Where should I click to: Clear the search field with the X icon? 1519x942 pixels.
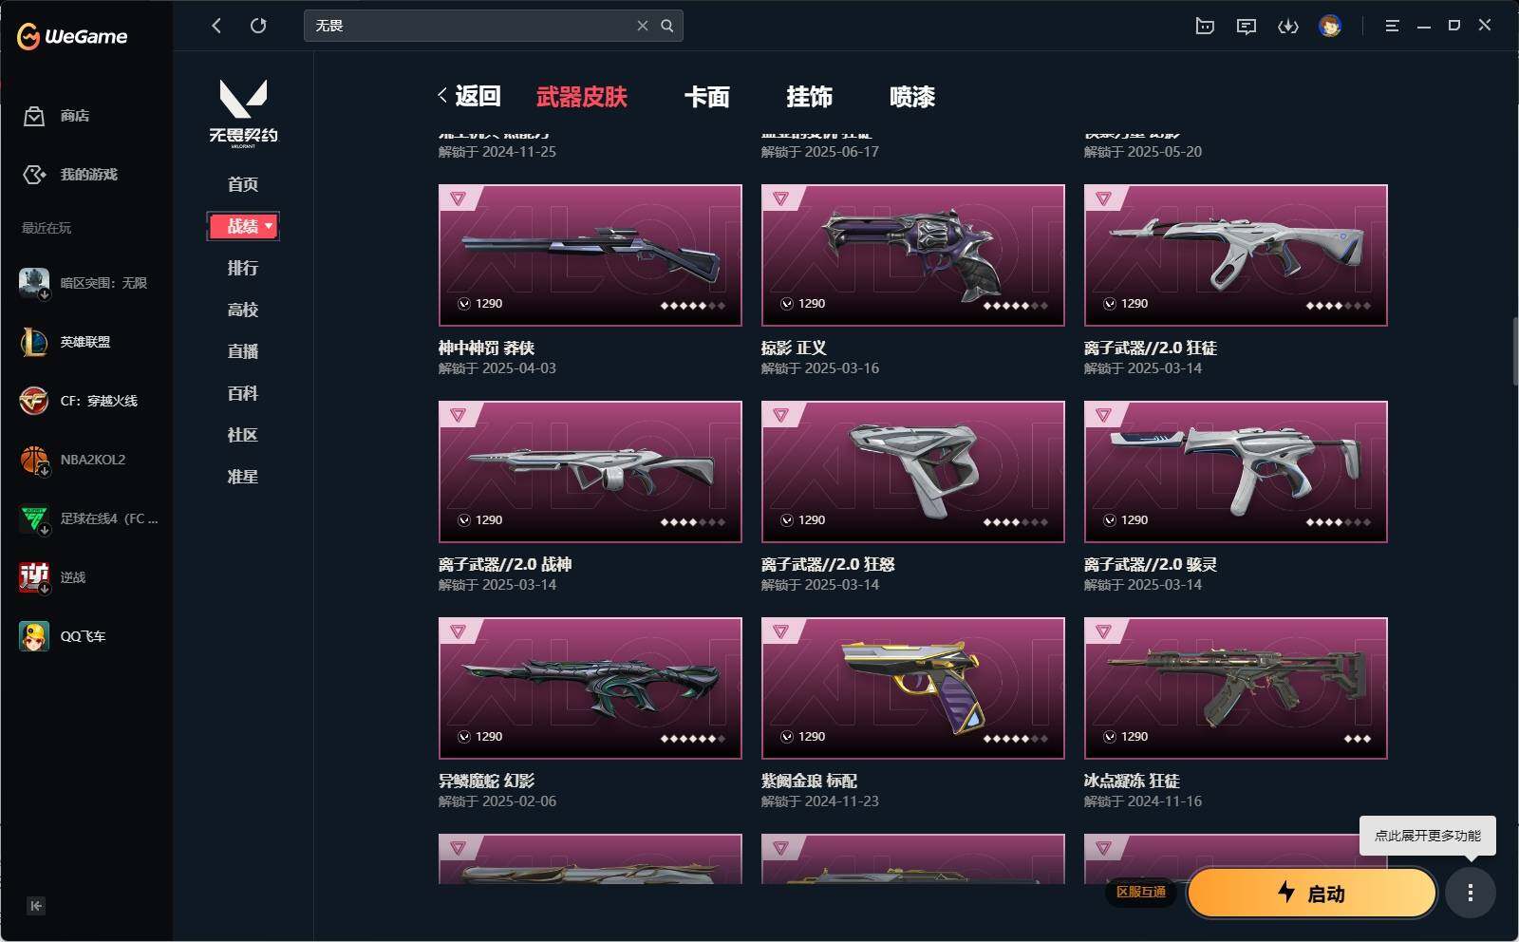[x=643, y=26]
